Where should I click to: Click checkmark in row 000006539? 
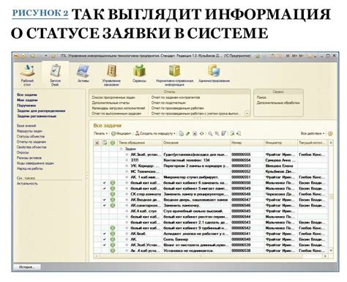[105, 245]
